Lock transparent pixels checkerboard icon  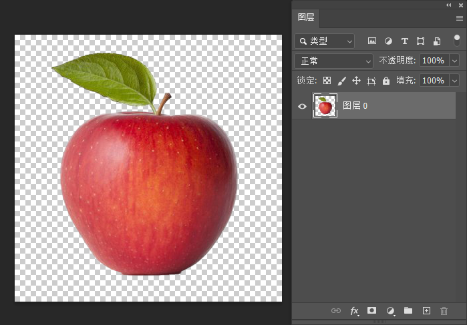click(x=327, y=81)
